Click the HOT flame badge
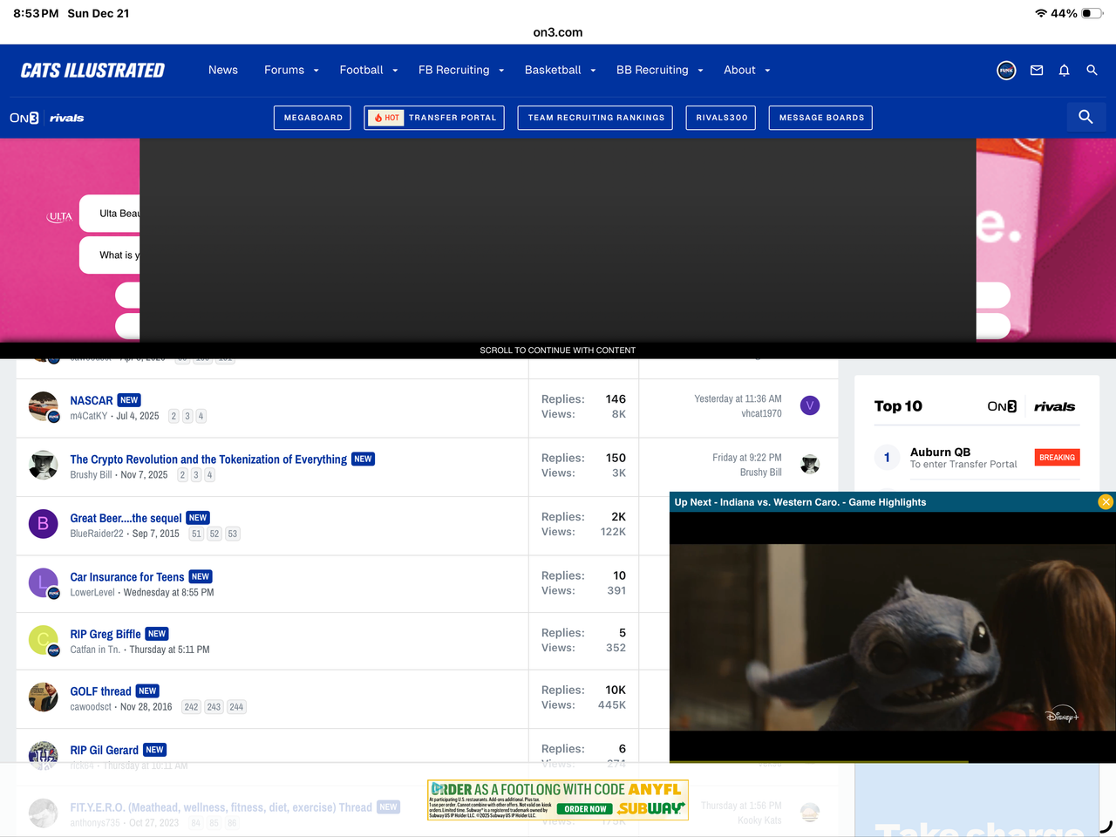This screenshot has height=837, width=1116. point(386,118)
